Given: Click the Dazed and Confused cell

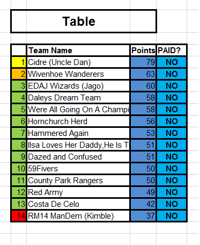Looking at the screenshot, I should [x=78, y=157].
